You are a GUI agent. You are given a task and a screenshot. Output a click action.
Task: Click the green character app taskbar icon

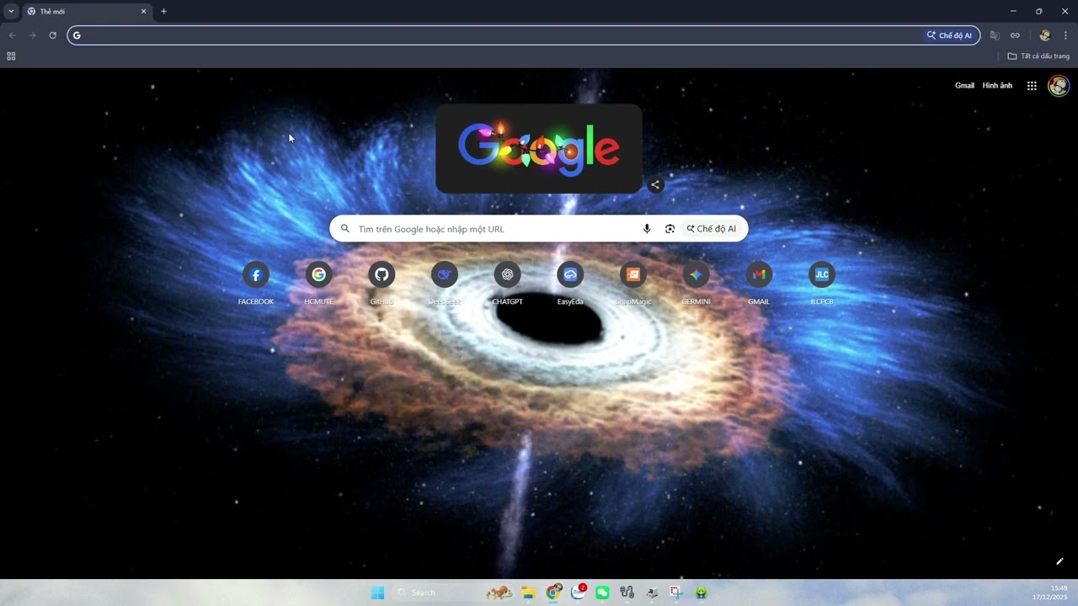[x=701, y=593]
